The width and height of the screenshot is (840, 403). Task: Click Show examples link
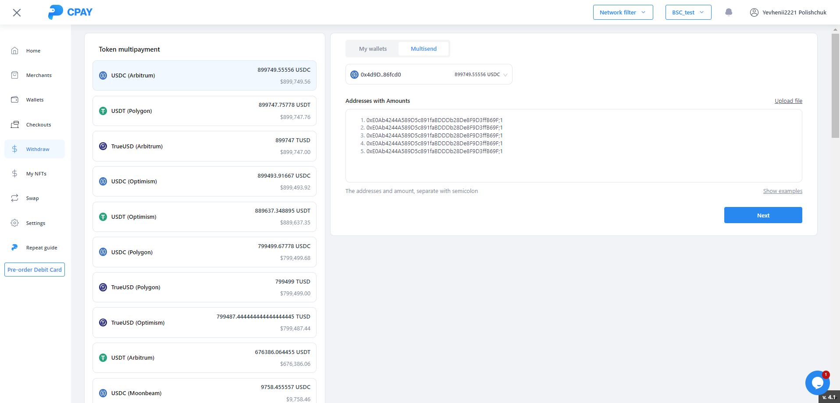tap(782, 191)
